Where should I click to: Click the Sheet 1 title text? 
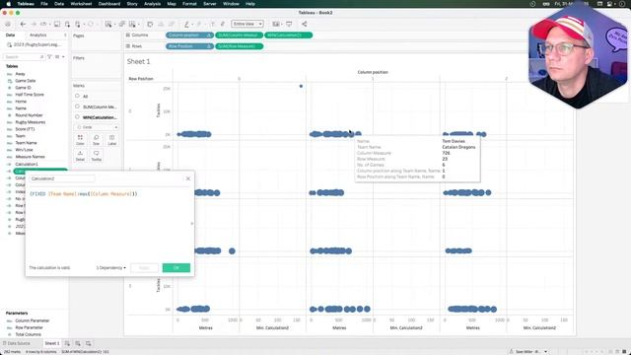click(x=138, y=61)
